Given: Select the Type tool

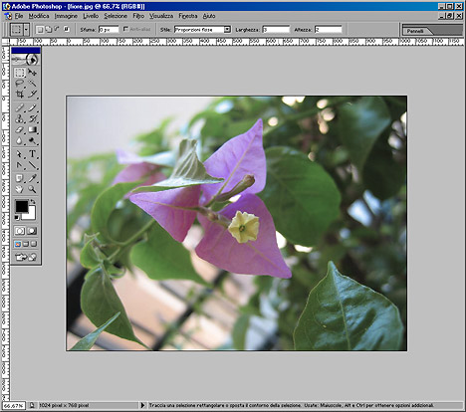Looking at the screenshot, I should [32, 154].
